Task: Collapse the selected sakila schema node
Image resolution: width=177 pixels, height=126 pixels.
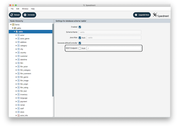Action: point(14,32)
